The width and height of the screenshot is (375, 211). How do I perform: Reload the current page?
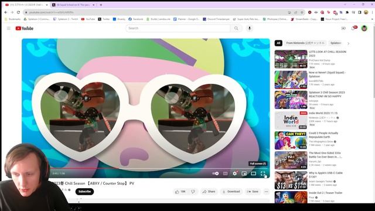coord(18,12)
